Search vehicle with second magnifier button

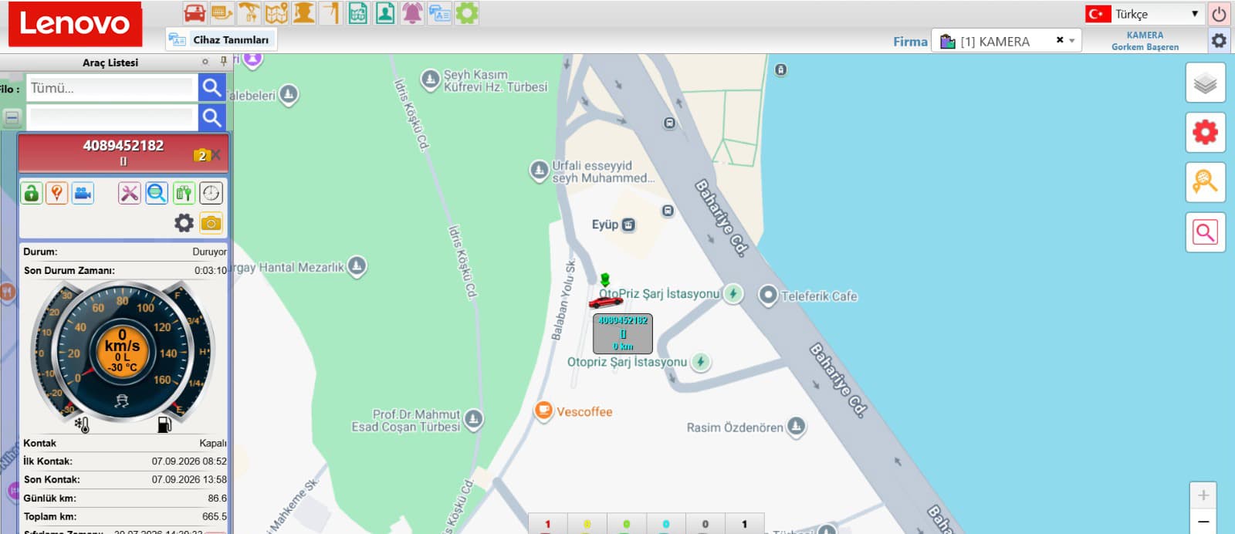pyautogui.click(x=211, y=117)
